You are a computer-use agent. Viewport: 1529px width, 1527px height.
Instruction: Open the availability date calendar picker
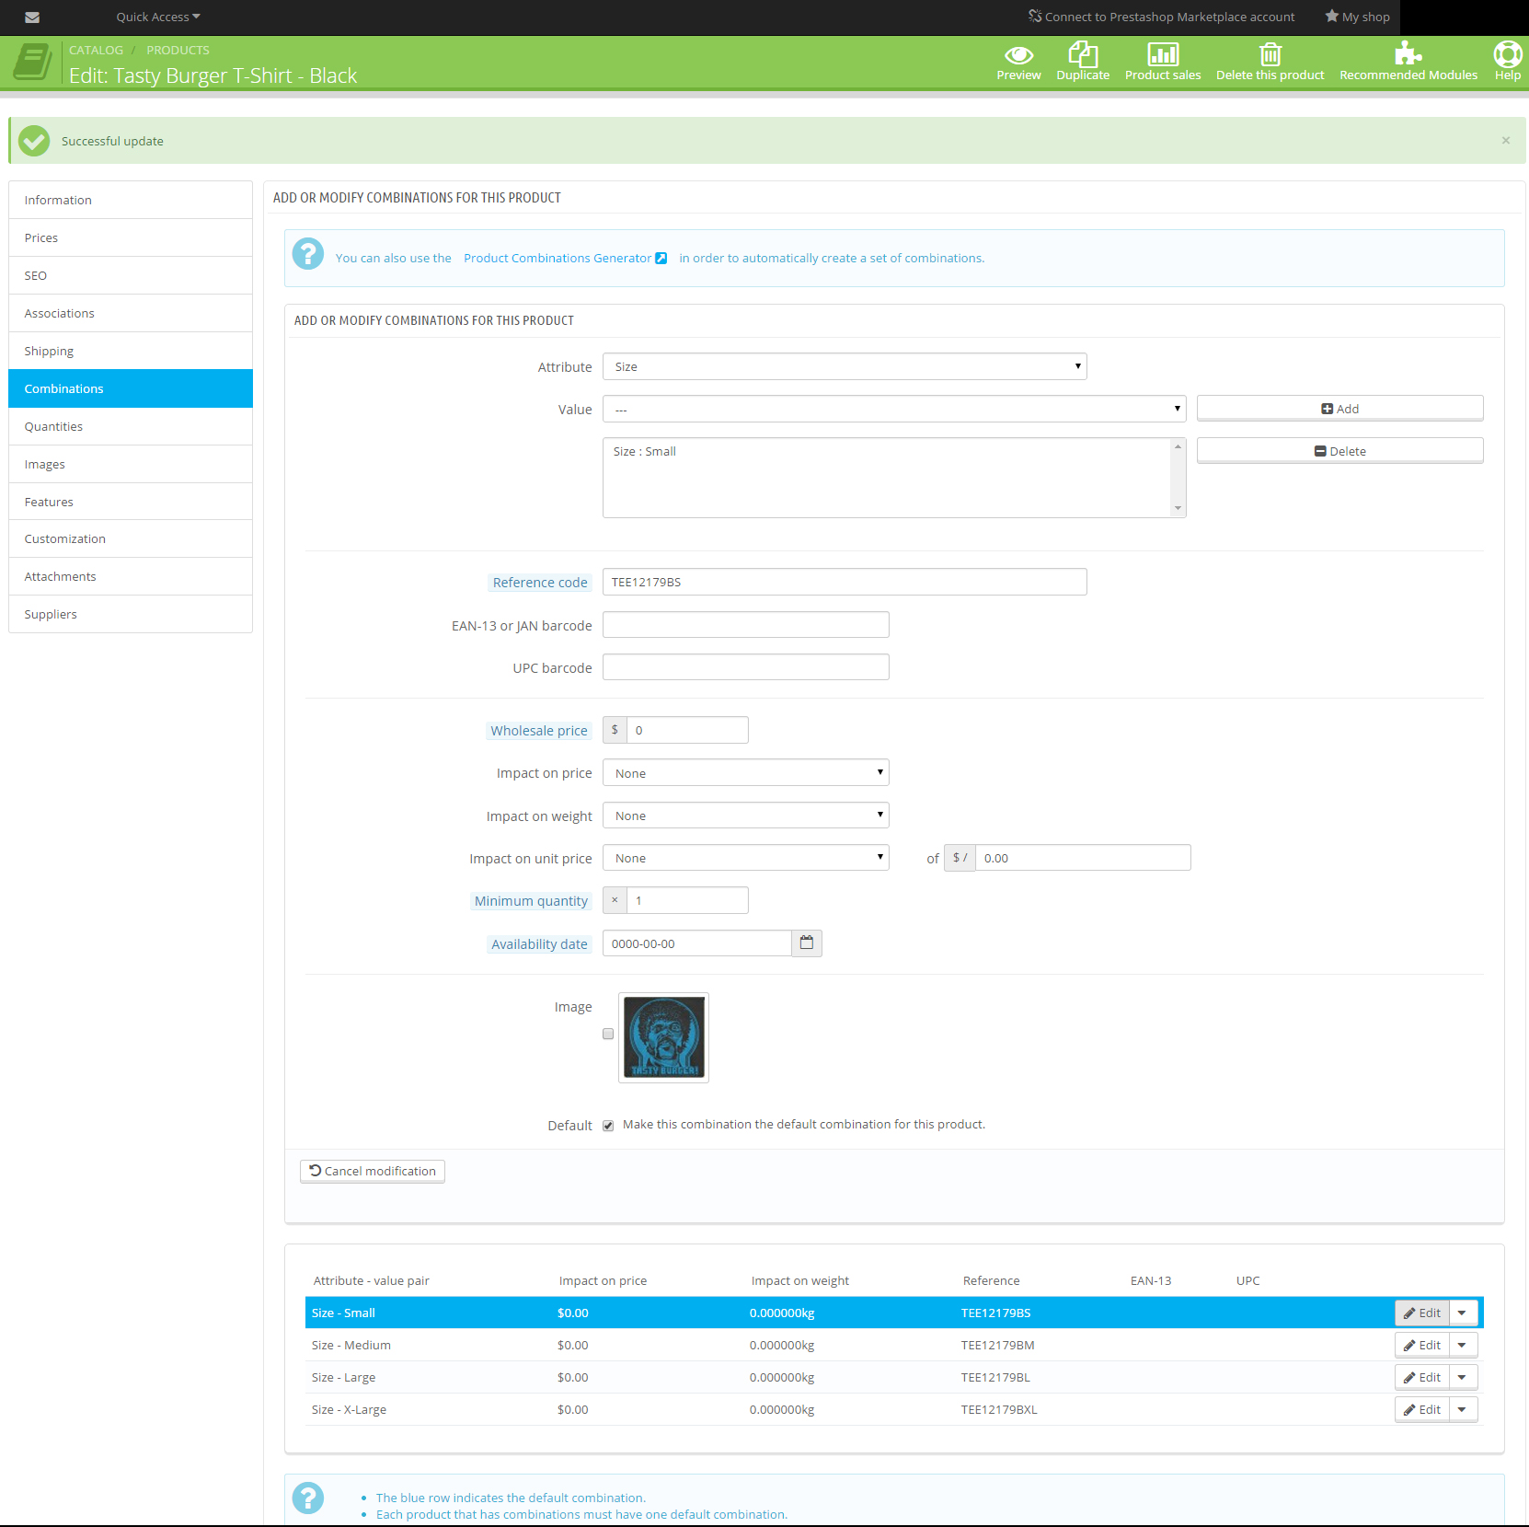(807, 943)
